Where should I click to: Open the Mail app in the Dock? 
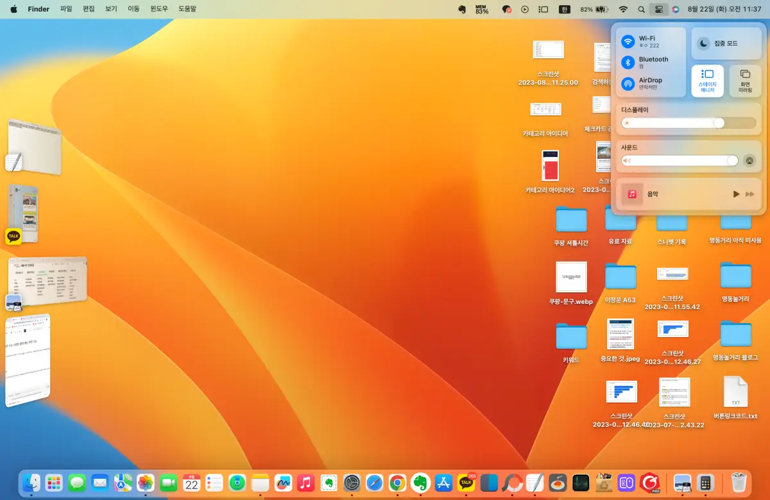[99, 483]
